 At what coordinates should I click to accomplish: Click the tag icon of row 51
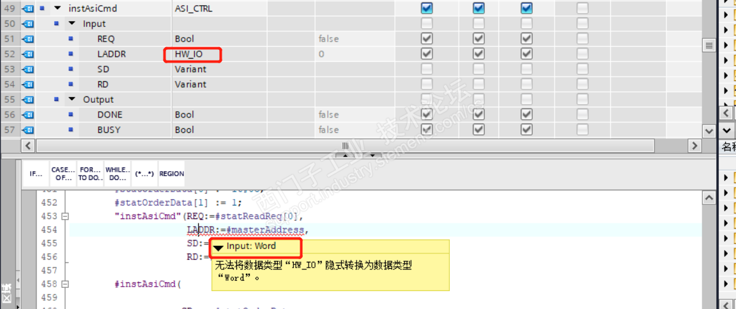tap(27, 39)
